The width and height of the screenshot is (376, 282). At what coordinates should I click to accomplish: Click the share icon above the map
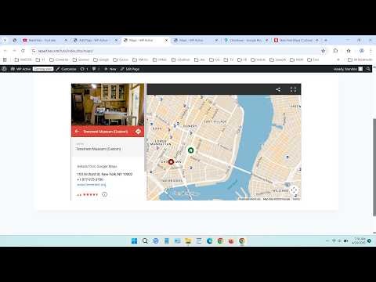coord(278,89)
